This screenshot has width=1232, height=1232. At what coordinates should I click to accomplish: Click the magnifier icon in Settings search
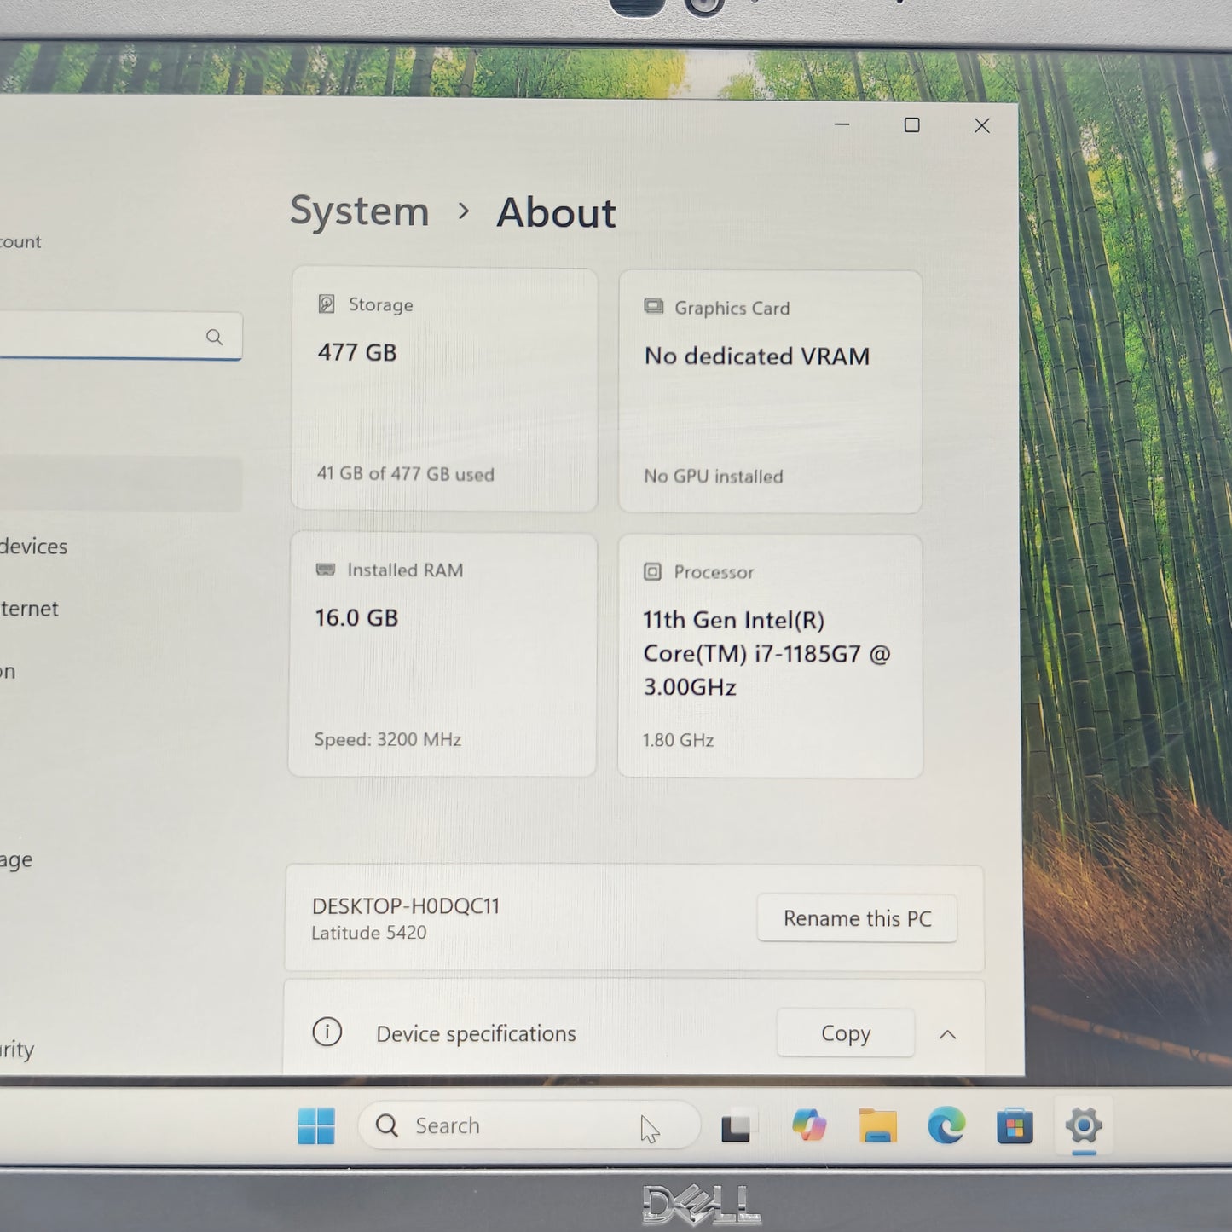215,337
